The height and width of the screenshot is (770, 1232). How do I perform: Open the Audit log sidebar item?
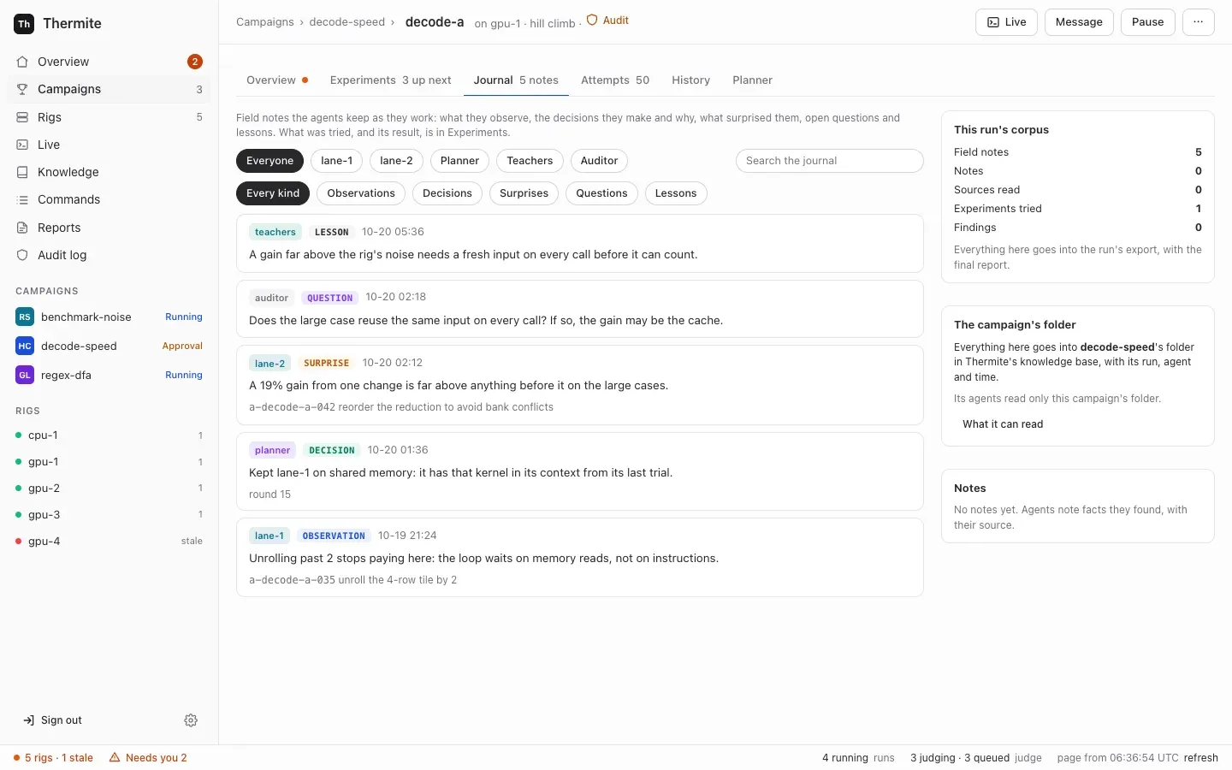click(x=110, y=255)
